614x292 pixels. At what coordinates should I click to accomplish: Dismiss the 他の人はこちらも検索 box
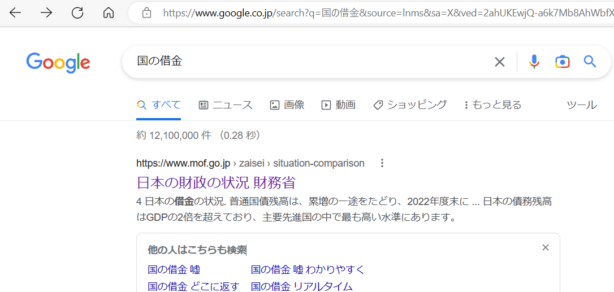(545, 247)
